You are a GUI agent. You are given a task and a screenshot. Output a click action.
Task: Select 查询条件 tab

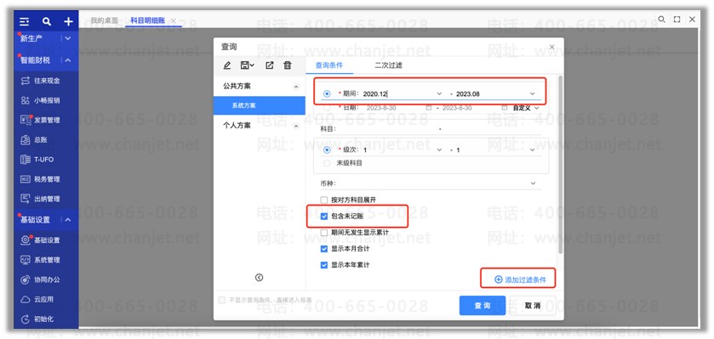click(x=329, y=65)
